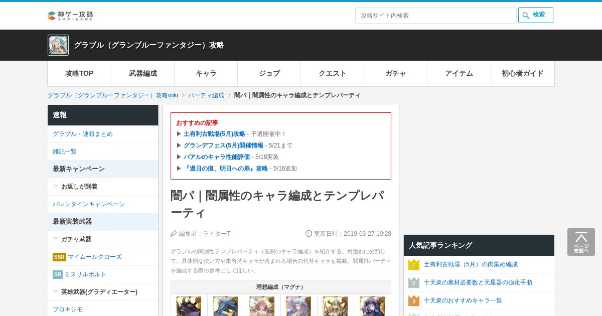Viewport: 602px width, 316px height.
Task: Collapse the ガチャ武器 section
Action: (103, 239)
